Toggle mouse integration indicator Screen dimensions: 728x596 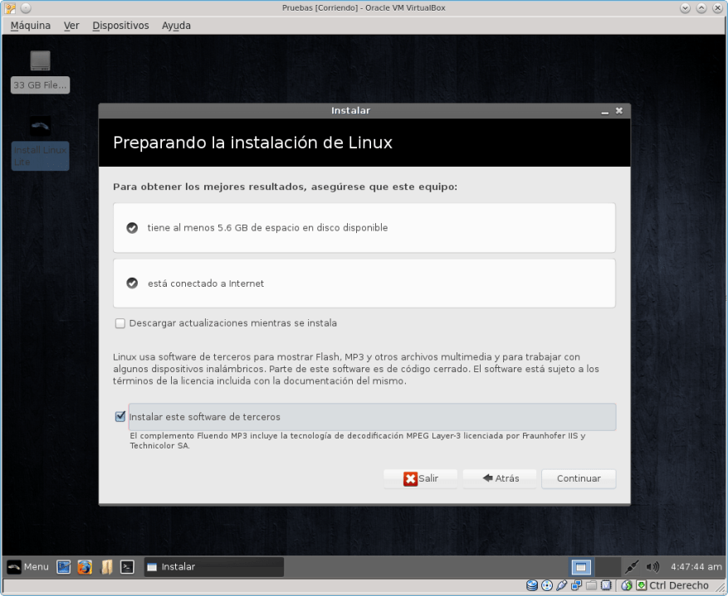pos(627,585)
